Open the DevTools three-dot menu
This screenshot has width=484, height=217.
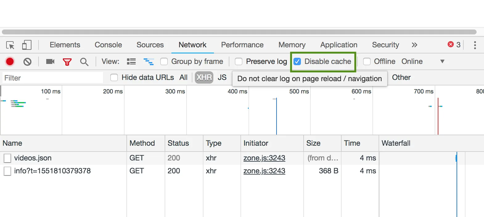(x=475, y=45)
